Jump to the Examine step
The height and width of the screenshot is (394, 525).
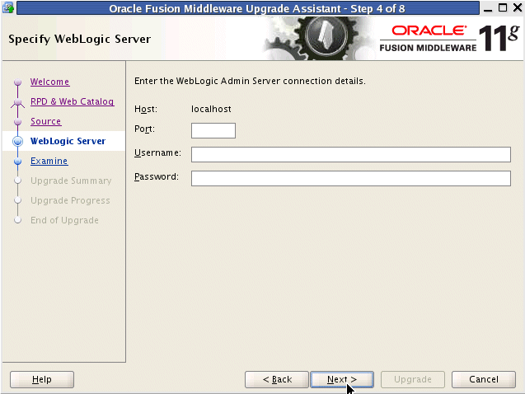coord(49,161)
